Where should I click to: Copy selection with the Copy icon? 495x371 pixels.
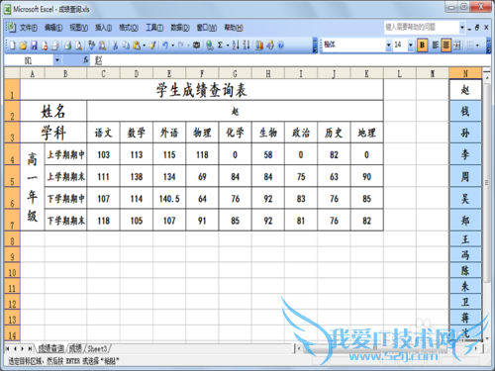126,46
